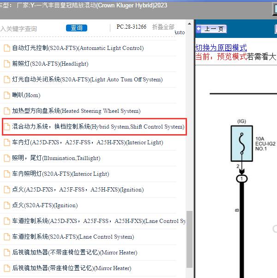Screen dimensions: 277x278
Task: Click the (IG) label above the fuse
Action: 242,121
